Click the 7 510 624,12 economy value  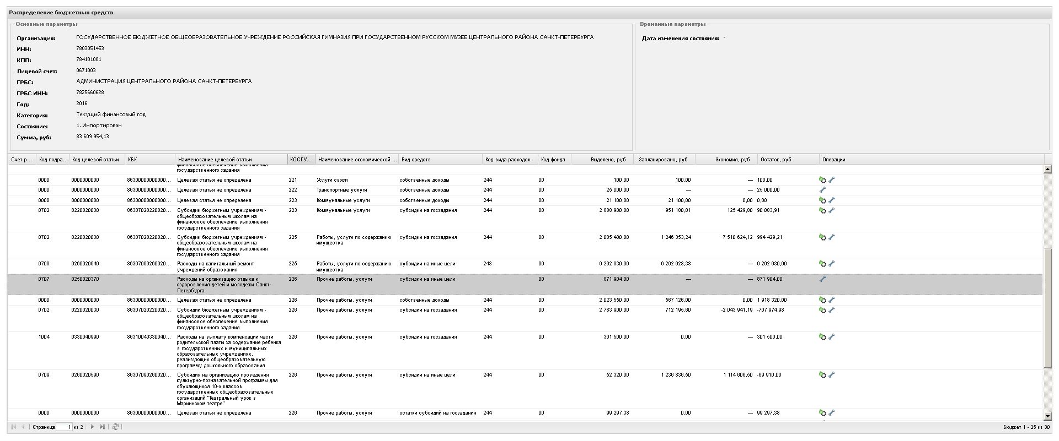point(737,237)
